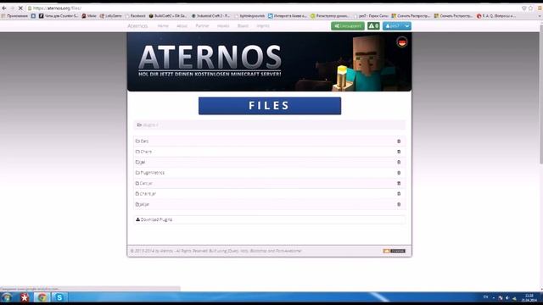
Task: Click the trash icon for the jail folder
Action: (x=399, y=162)
